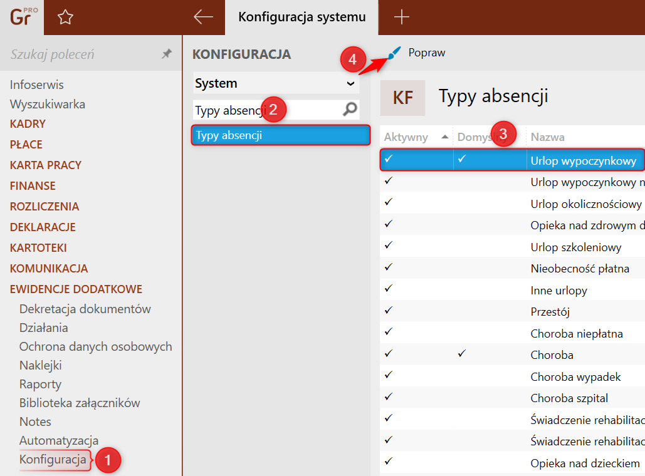Open a new tab with plus icon
The width and height of the screenshot is (645, 476).
coord(401,17)
